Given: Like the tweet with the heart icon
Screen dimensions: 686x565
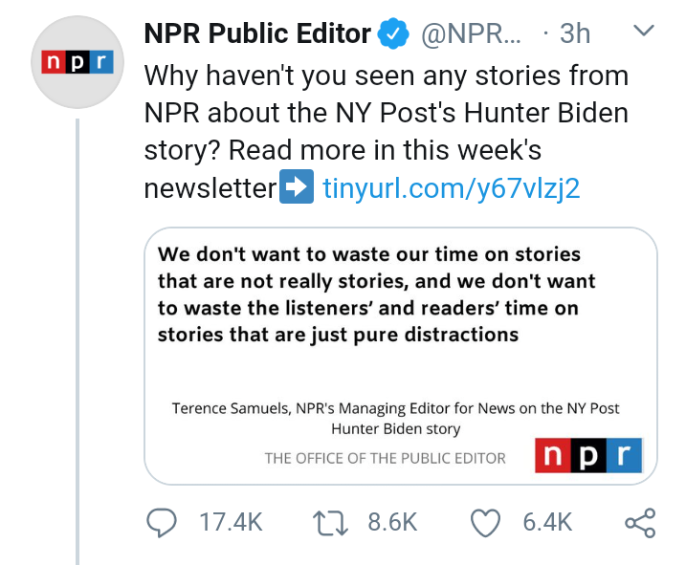Looking at the screenshot, I should (487, 522).
